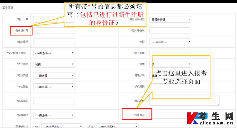Image resolution: width=237 pixels, height=128 pixels.
Task: Open the 民族 dropdown
Action: (170, 64)
